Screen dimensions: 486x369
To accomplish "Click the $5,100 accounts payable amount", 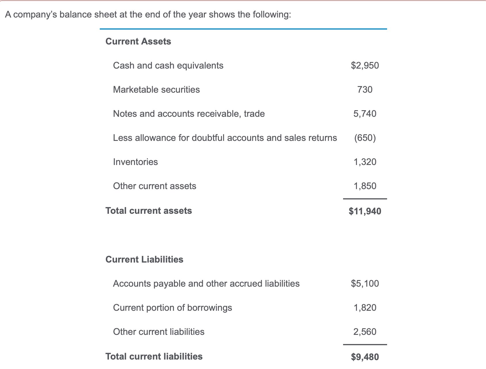I will (x=365, y=284).
